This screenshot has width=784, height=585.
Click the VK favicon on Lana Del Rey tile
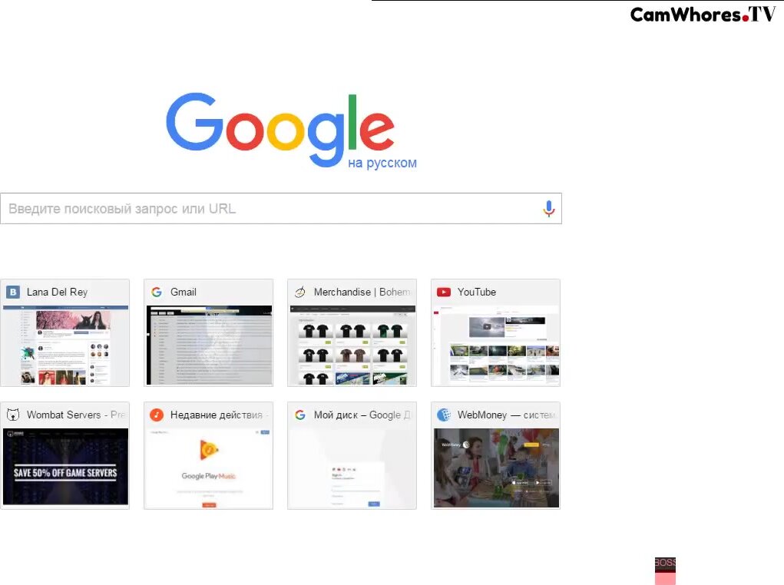[13, 292]
